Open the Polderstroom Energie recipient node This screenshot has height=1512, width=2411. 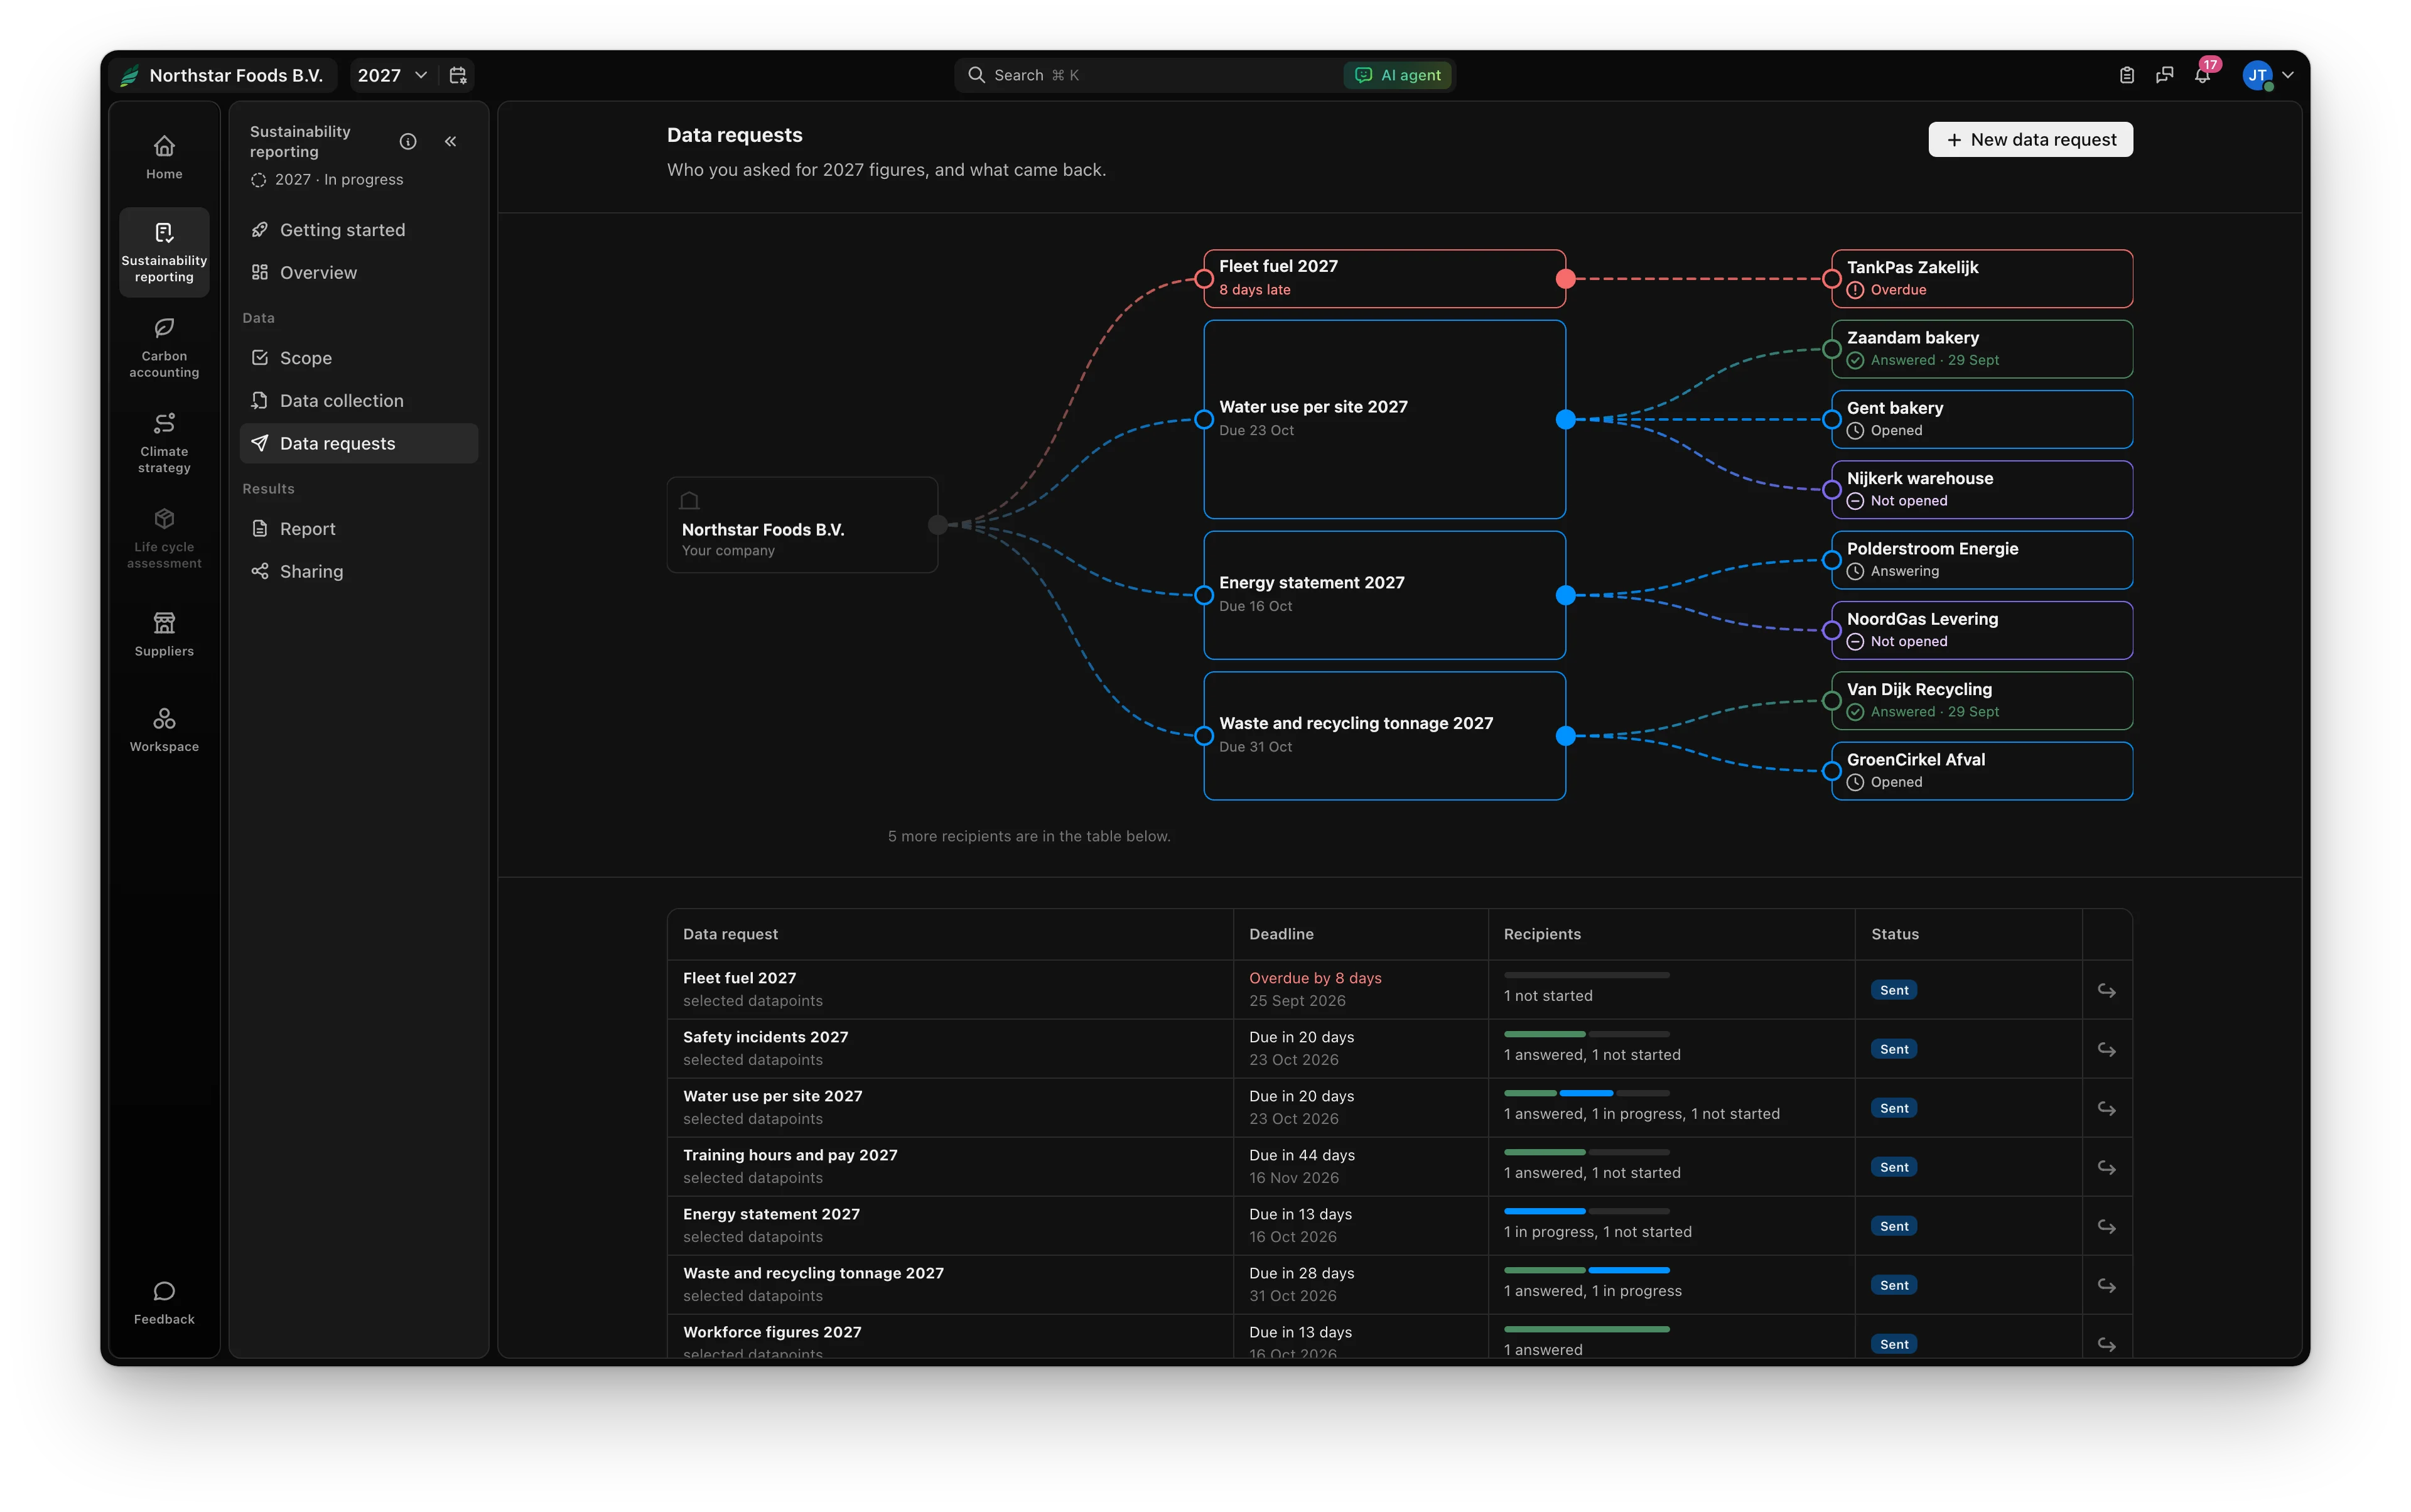click(1982, 560)
